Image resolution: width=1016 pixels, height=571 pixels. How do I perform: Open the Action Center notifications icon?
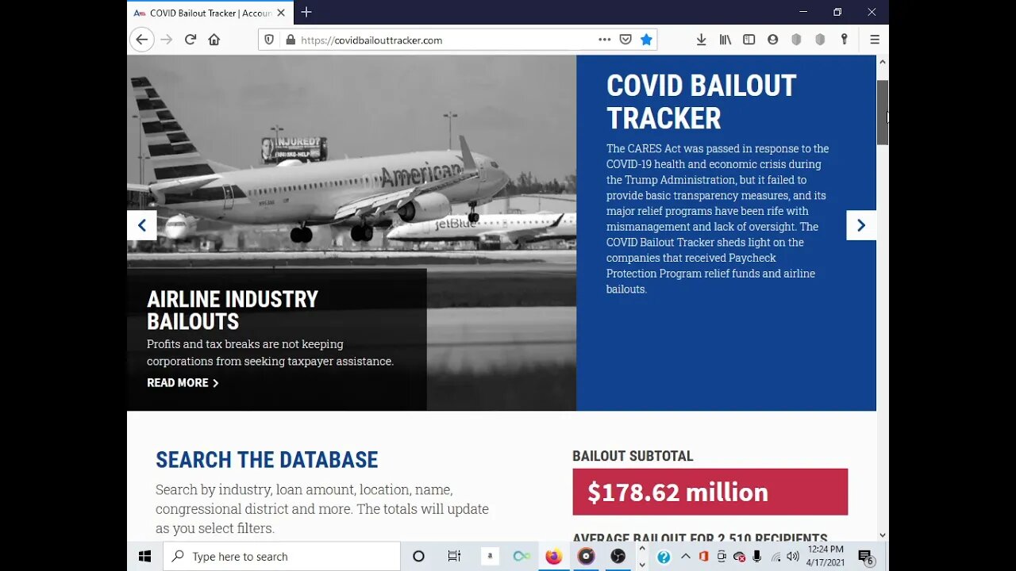[x=866, y=557]
